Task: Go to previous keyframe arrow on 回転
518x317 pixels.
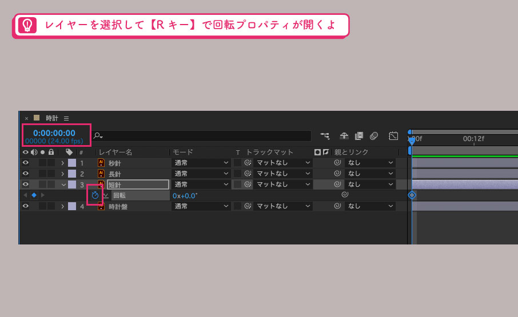Action: click(25, 195)
